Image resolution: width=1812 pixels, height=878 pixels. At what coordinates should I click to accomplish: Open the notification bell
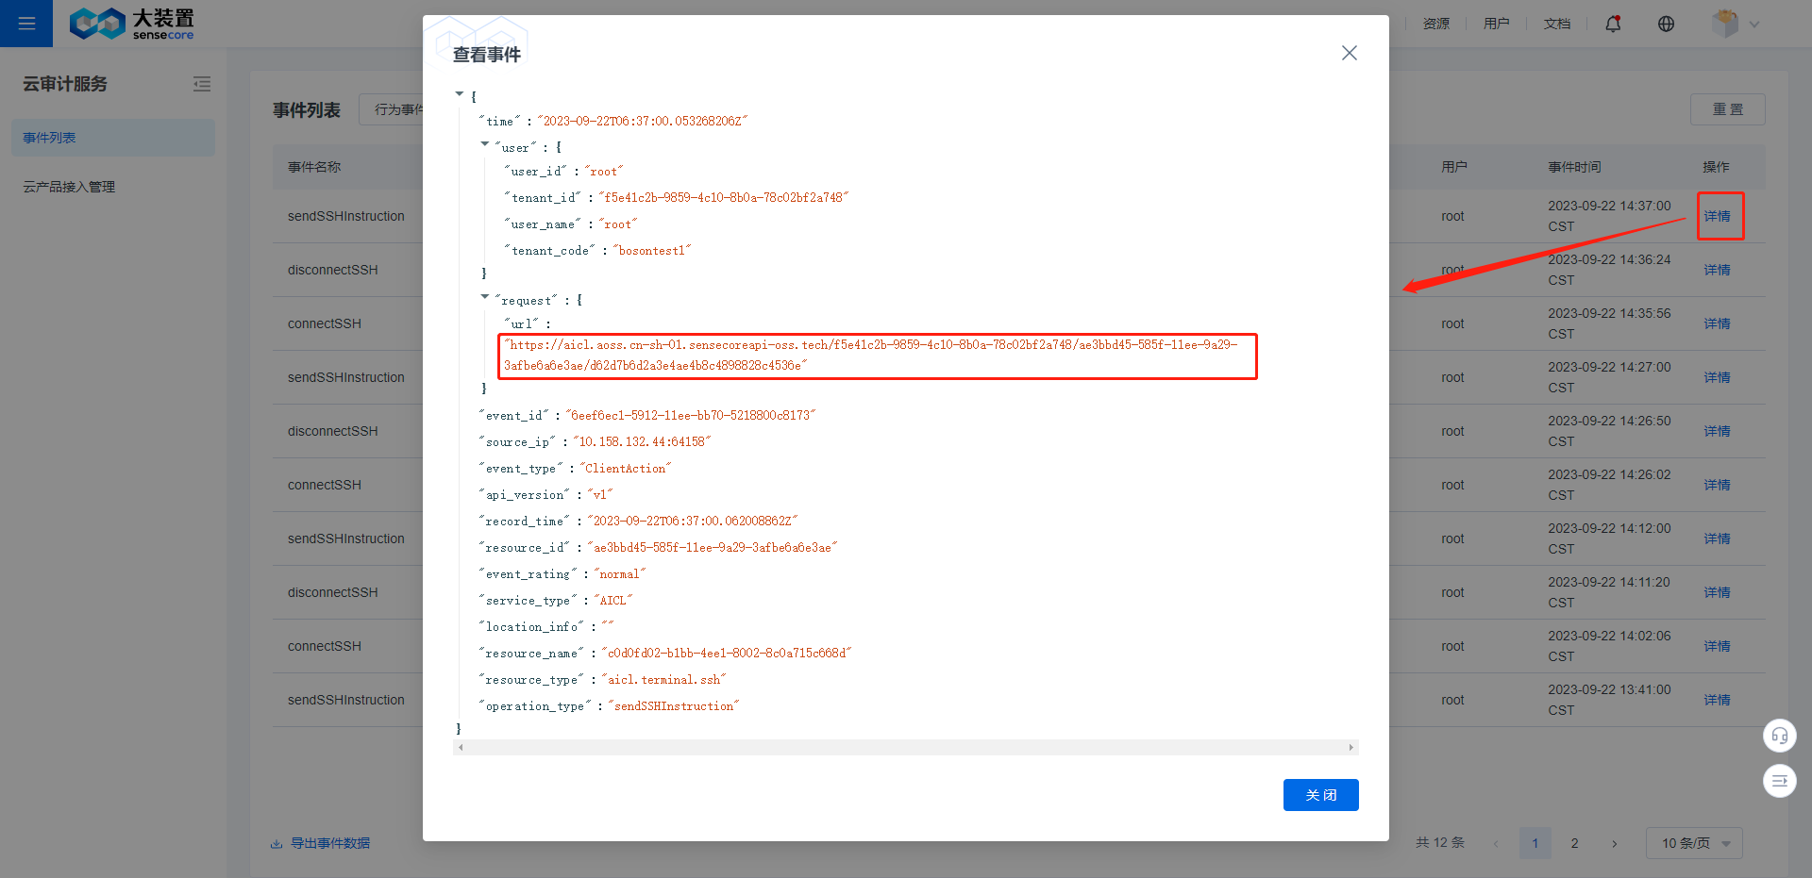tap(1613, 24)
